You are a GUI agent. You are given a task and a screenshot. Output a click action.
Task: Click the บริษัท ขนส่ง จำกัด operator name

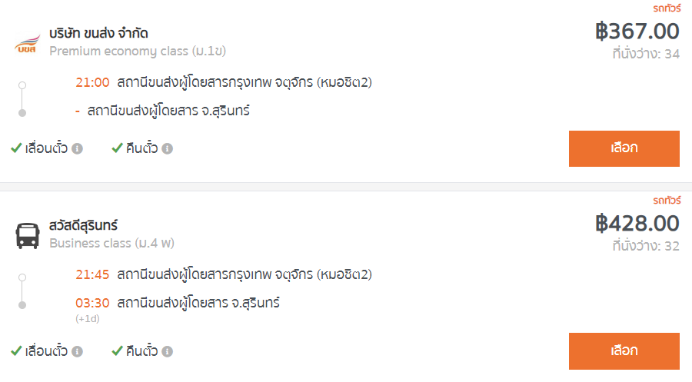pos(98,33)
